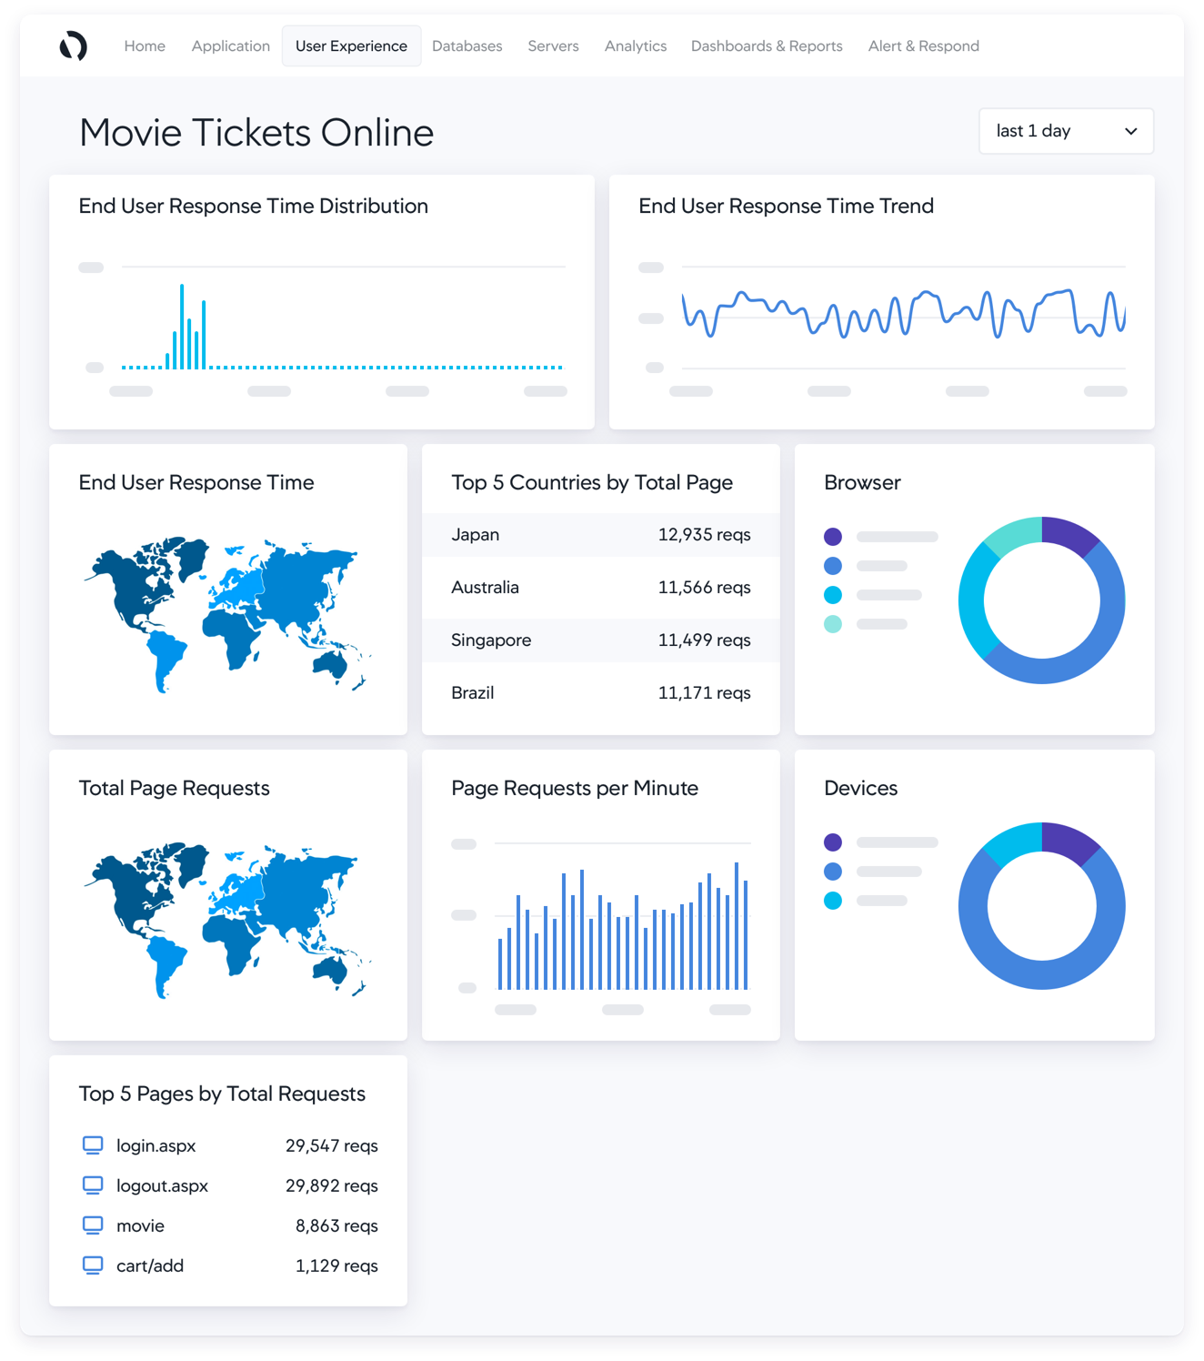Click the Devices card title
The height and width of the screenshot is (1361, 1204).
(x=860, y=789)
